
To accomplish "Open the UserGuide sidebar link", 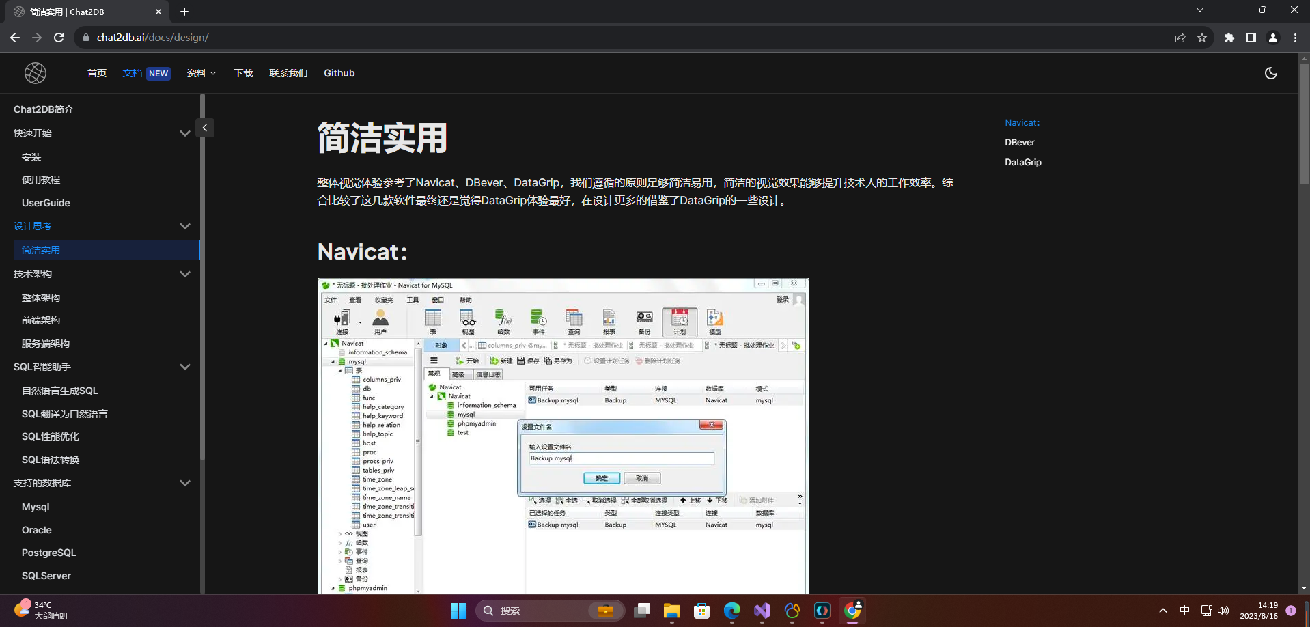I will (x=46, y=203).
